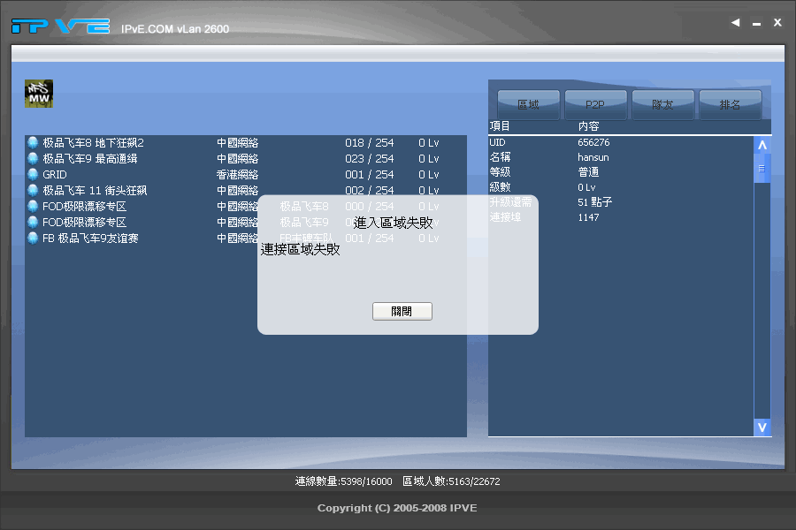This screenshot has height=530, width=796.
Task: Click the scrollbar thumb in the info panel
Action: pos(762,166)
